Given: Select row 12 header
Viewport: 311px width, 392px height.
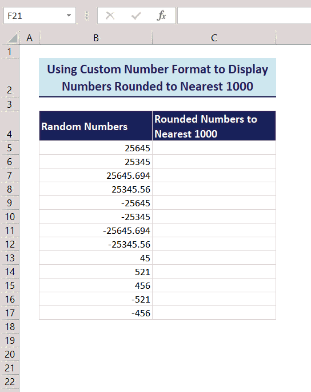Looking at the screenshot, I should tap(10, 244).
